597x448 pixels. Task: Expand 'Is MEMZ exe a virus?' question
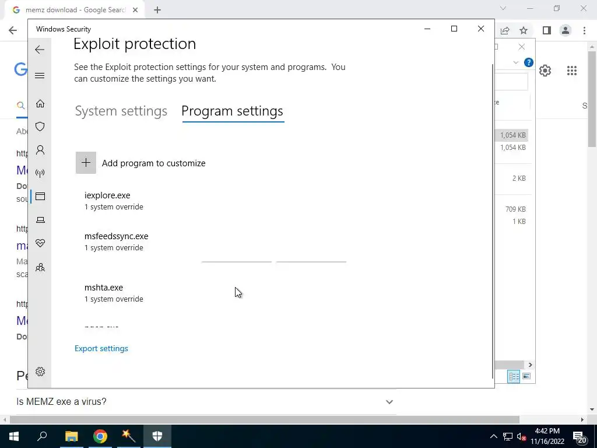[206, 401]
